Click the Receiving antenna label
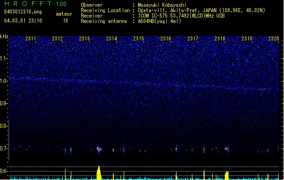Viewport: 284px width, 180px height. (104, 21)
